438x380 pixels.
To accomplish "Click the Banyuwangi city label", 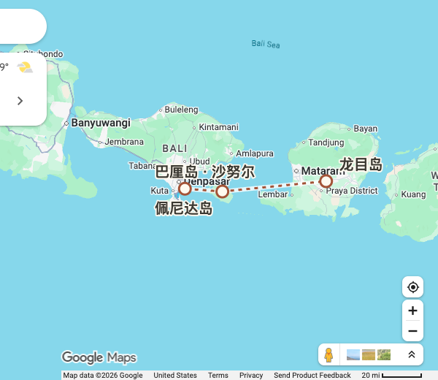I will coord(101,123).
